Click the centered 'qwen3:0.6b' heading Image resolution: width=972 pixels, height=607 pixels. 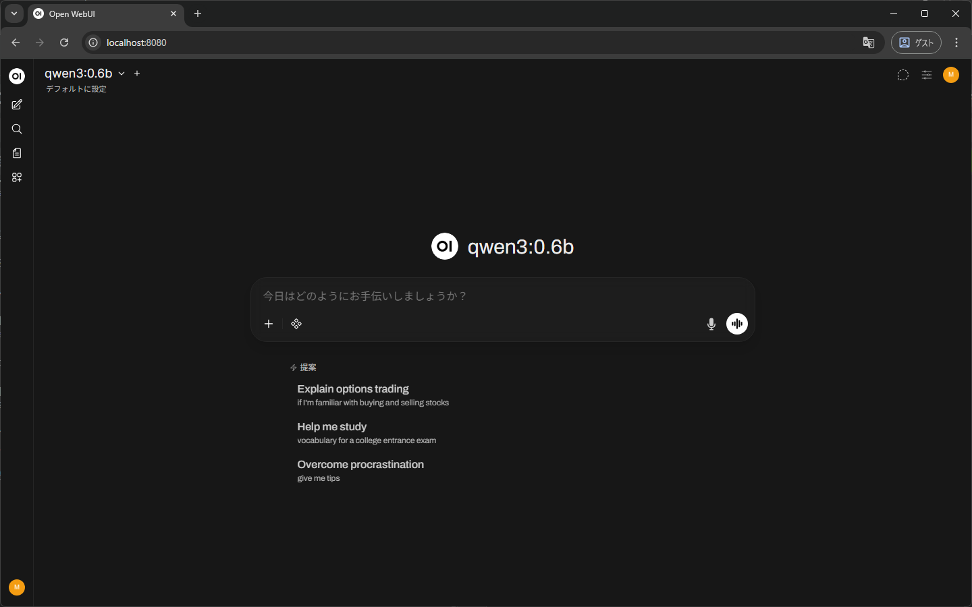tap(520, 247)
